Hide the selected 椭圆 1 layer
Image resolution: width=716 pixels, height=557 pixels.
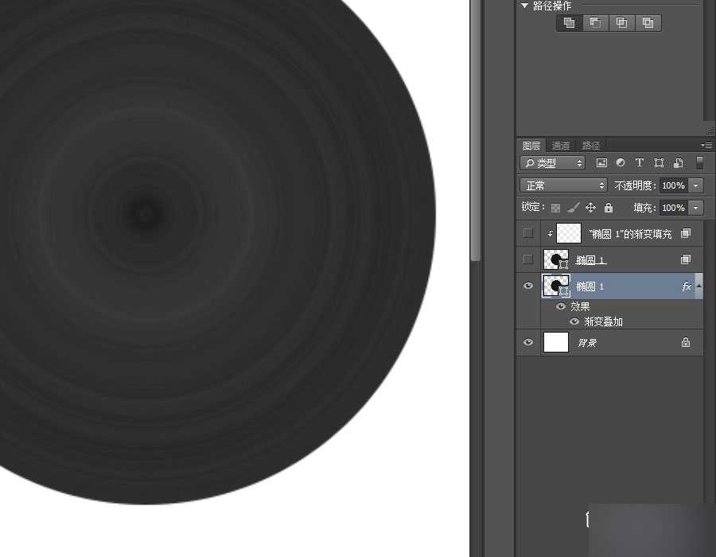[528, 286]
